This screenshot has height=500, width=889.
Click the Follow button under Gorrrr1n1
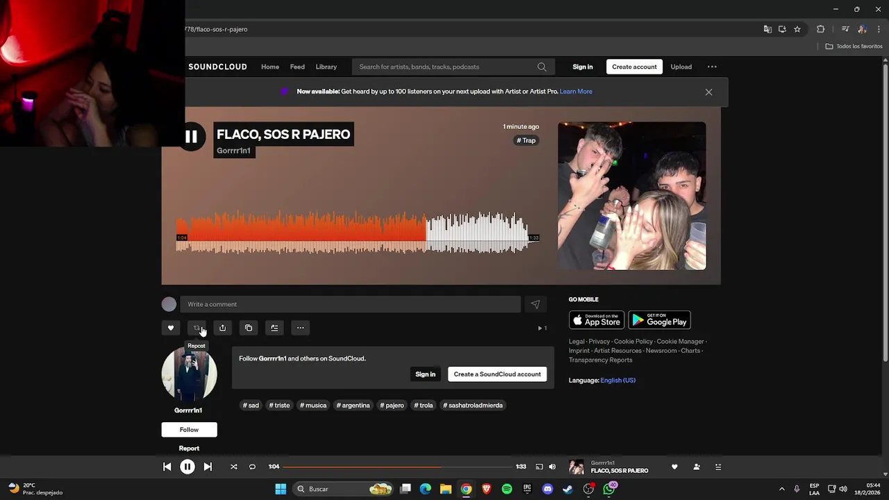[x=189, y=430]
